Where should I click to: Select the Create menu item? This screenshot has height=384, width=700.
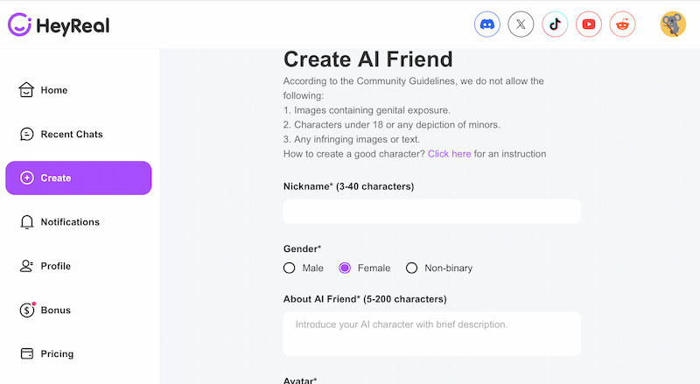point(79,178)
